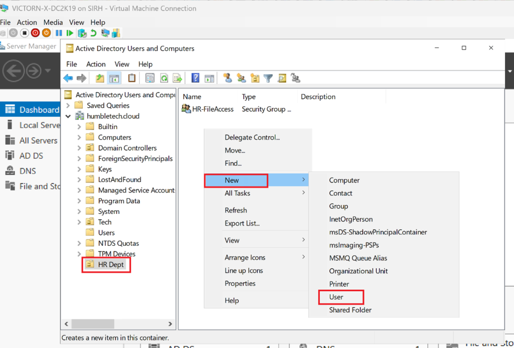Click the Refresh toolbar icon
The height and width of the screenshot is (348, 514).
(x=164, y=78)
